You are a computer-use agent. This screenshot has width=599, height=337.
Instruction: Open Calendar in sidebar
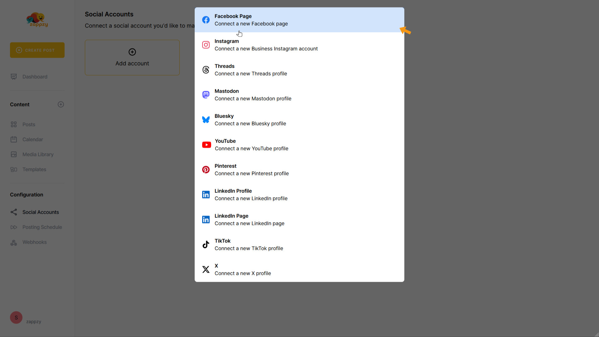pyautogui.click(x=33, y=139)
